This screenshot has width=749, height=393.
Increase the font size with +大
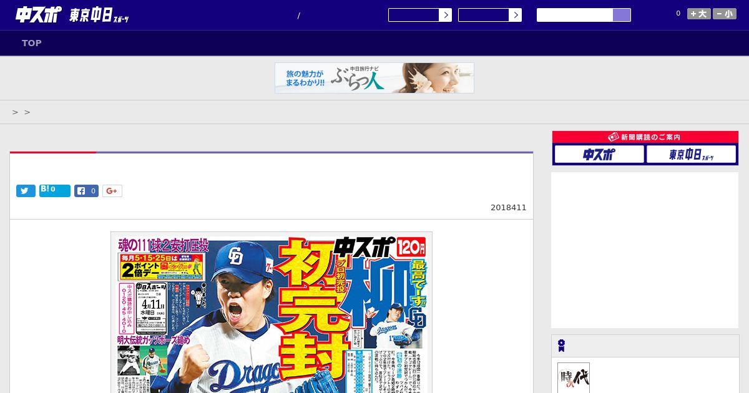coord(699,14)
